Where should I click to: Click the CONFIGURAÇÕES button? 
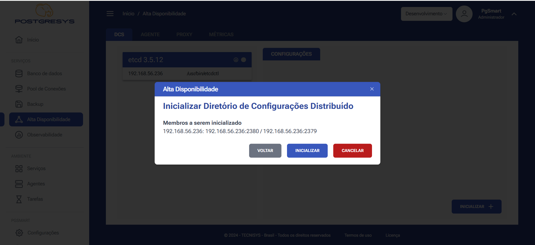[x=291, y=54]
